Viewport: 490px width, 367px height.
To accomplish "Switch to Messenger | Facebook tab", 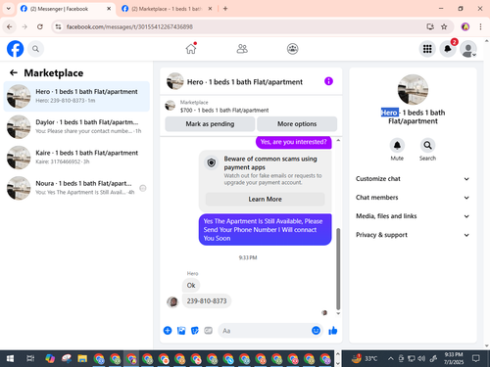I will (x=66, y=9).
